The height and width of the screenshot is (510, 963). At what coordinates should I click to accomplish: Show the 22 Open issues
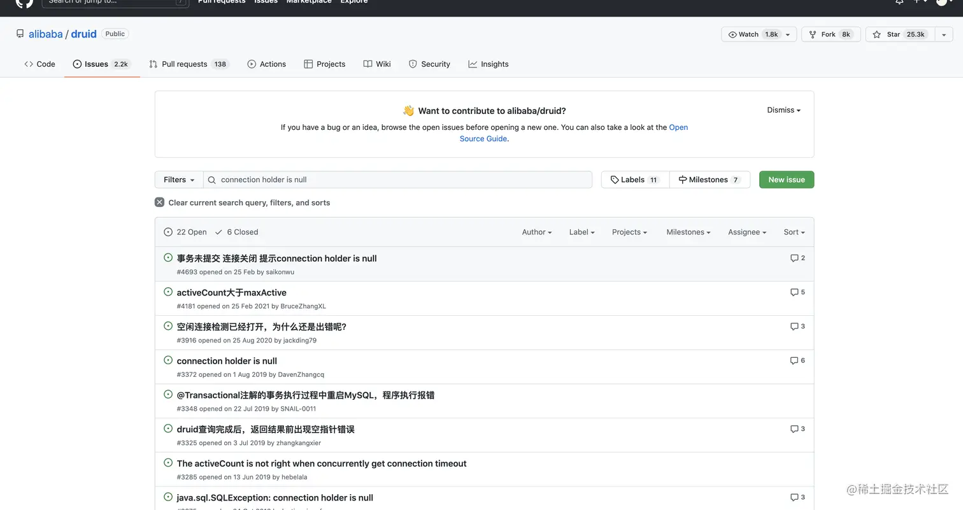[185, 232]
